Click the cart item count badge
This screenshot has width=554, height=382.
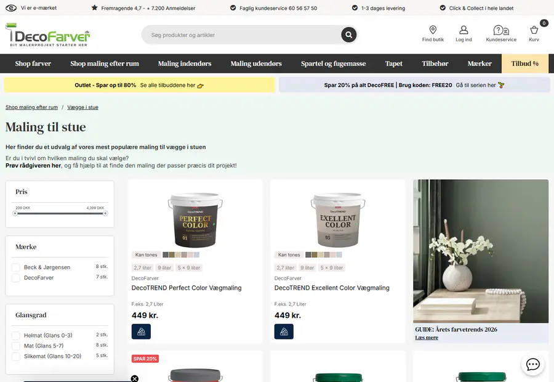click(x=544, y=23)
